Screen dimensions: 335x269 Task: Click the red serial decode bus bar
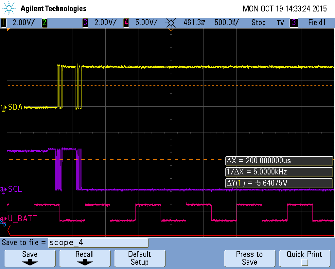click(x=171, y=230)
